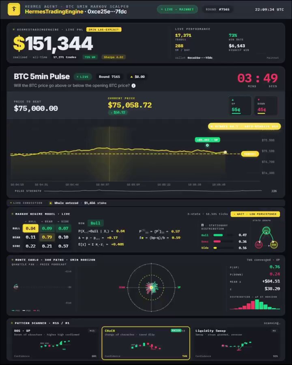Image resolution: width=292 pixels, height=365 pixels.
Task: Click the MATCH badge on CHoCH card
Action: pyautogui.click(x=176, y=330)
